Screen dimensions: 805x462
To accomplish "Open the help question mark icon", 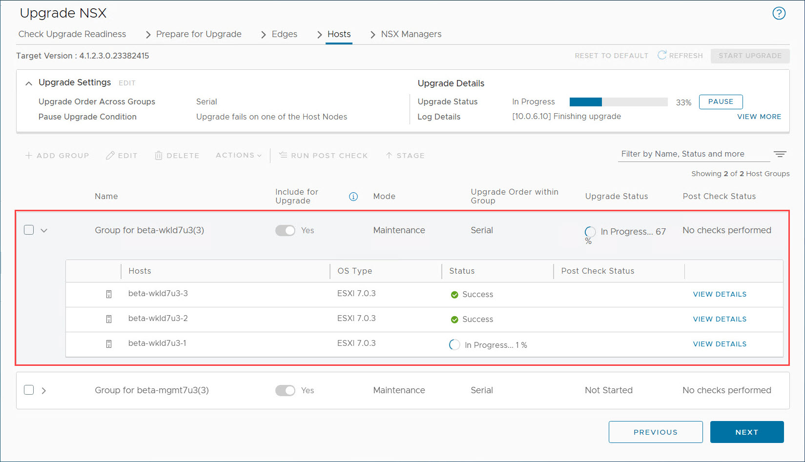I will tap(779, 13).
